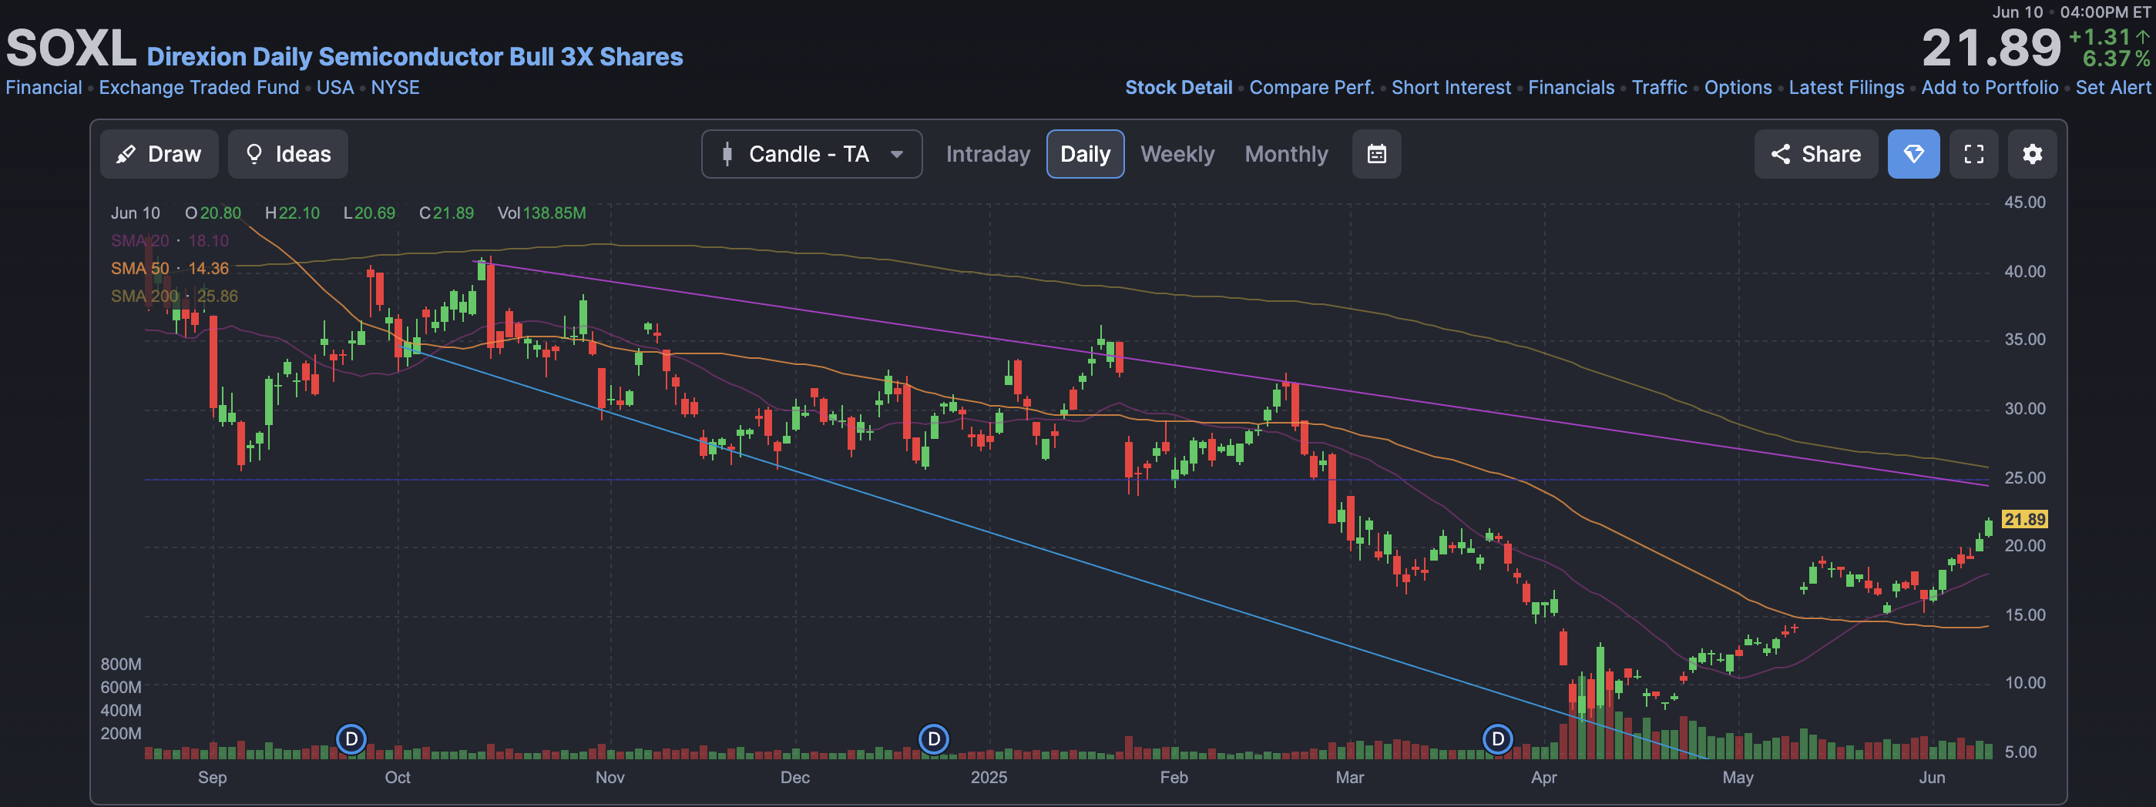2156x807 pixels.
Task: Click the fund name Direxion Daily Semiconductor Bull 3X Shares
Action: tap(415, 57)
